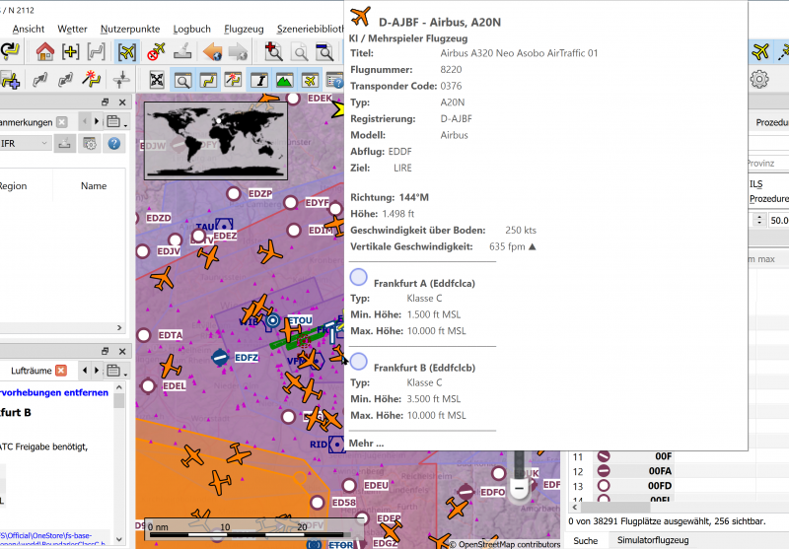Click the Region column header
This screenshot has width=789, height=549.
tap(13, 186)
